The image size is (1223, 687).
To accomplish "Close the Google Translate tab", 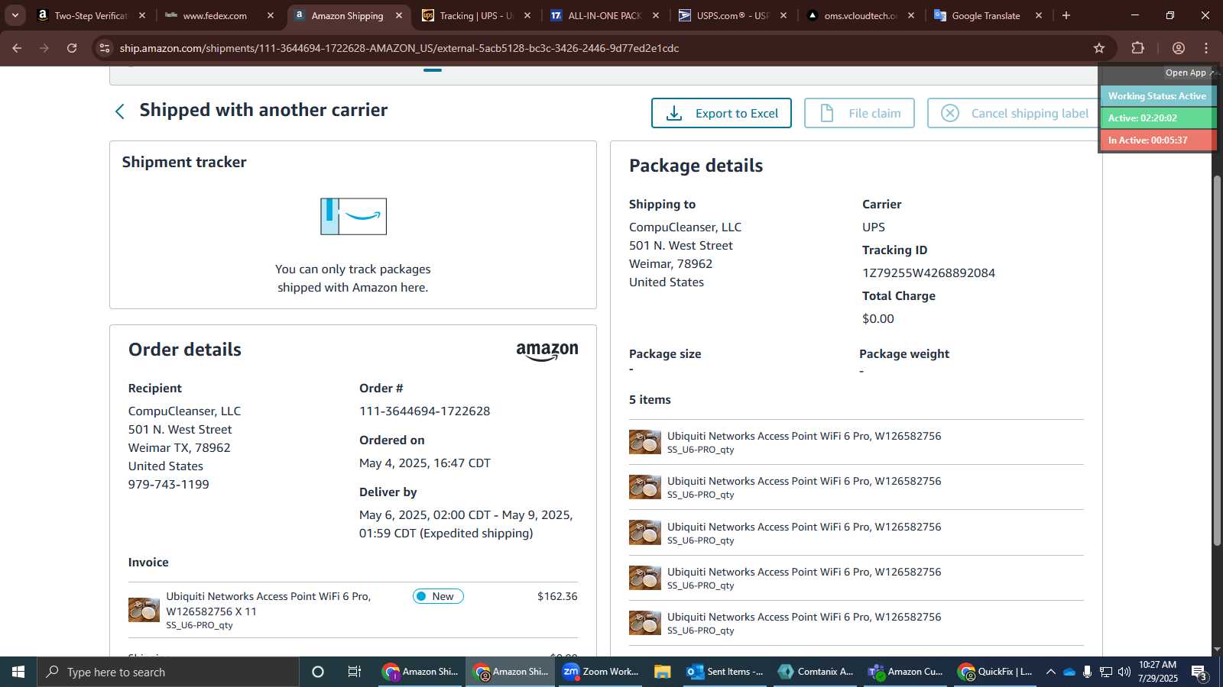I will (x=1039, y=15).
